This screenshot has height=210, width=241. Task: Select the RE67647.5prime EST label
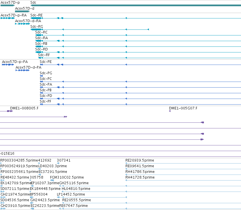point(73,206)
